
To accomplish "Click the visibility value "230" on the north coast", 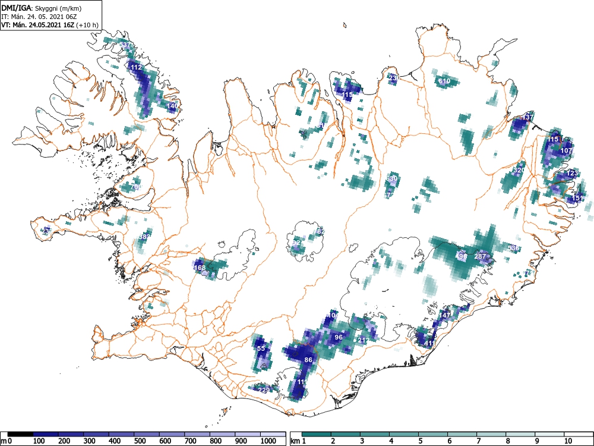I will (394, 78).
